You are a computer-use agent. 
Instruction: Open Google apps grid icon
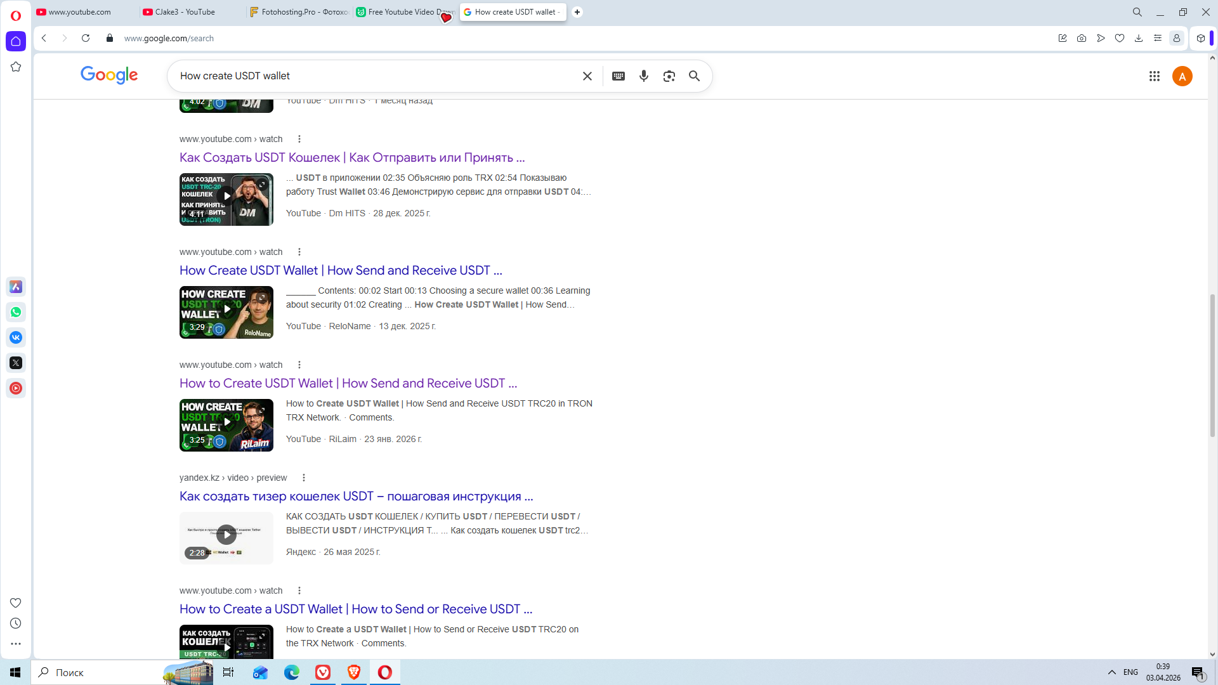click(x=1155, y=76)
